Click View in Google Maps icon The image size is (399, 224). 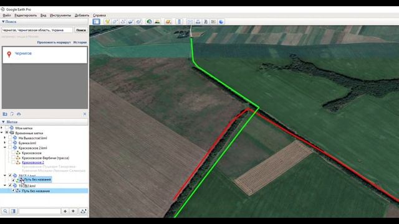point(213,22)
